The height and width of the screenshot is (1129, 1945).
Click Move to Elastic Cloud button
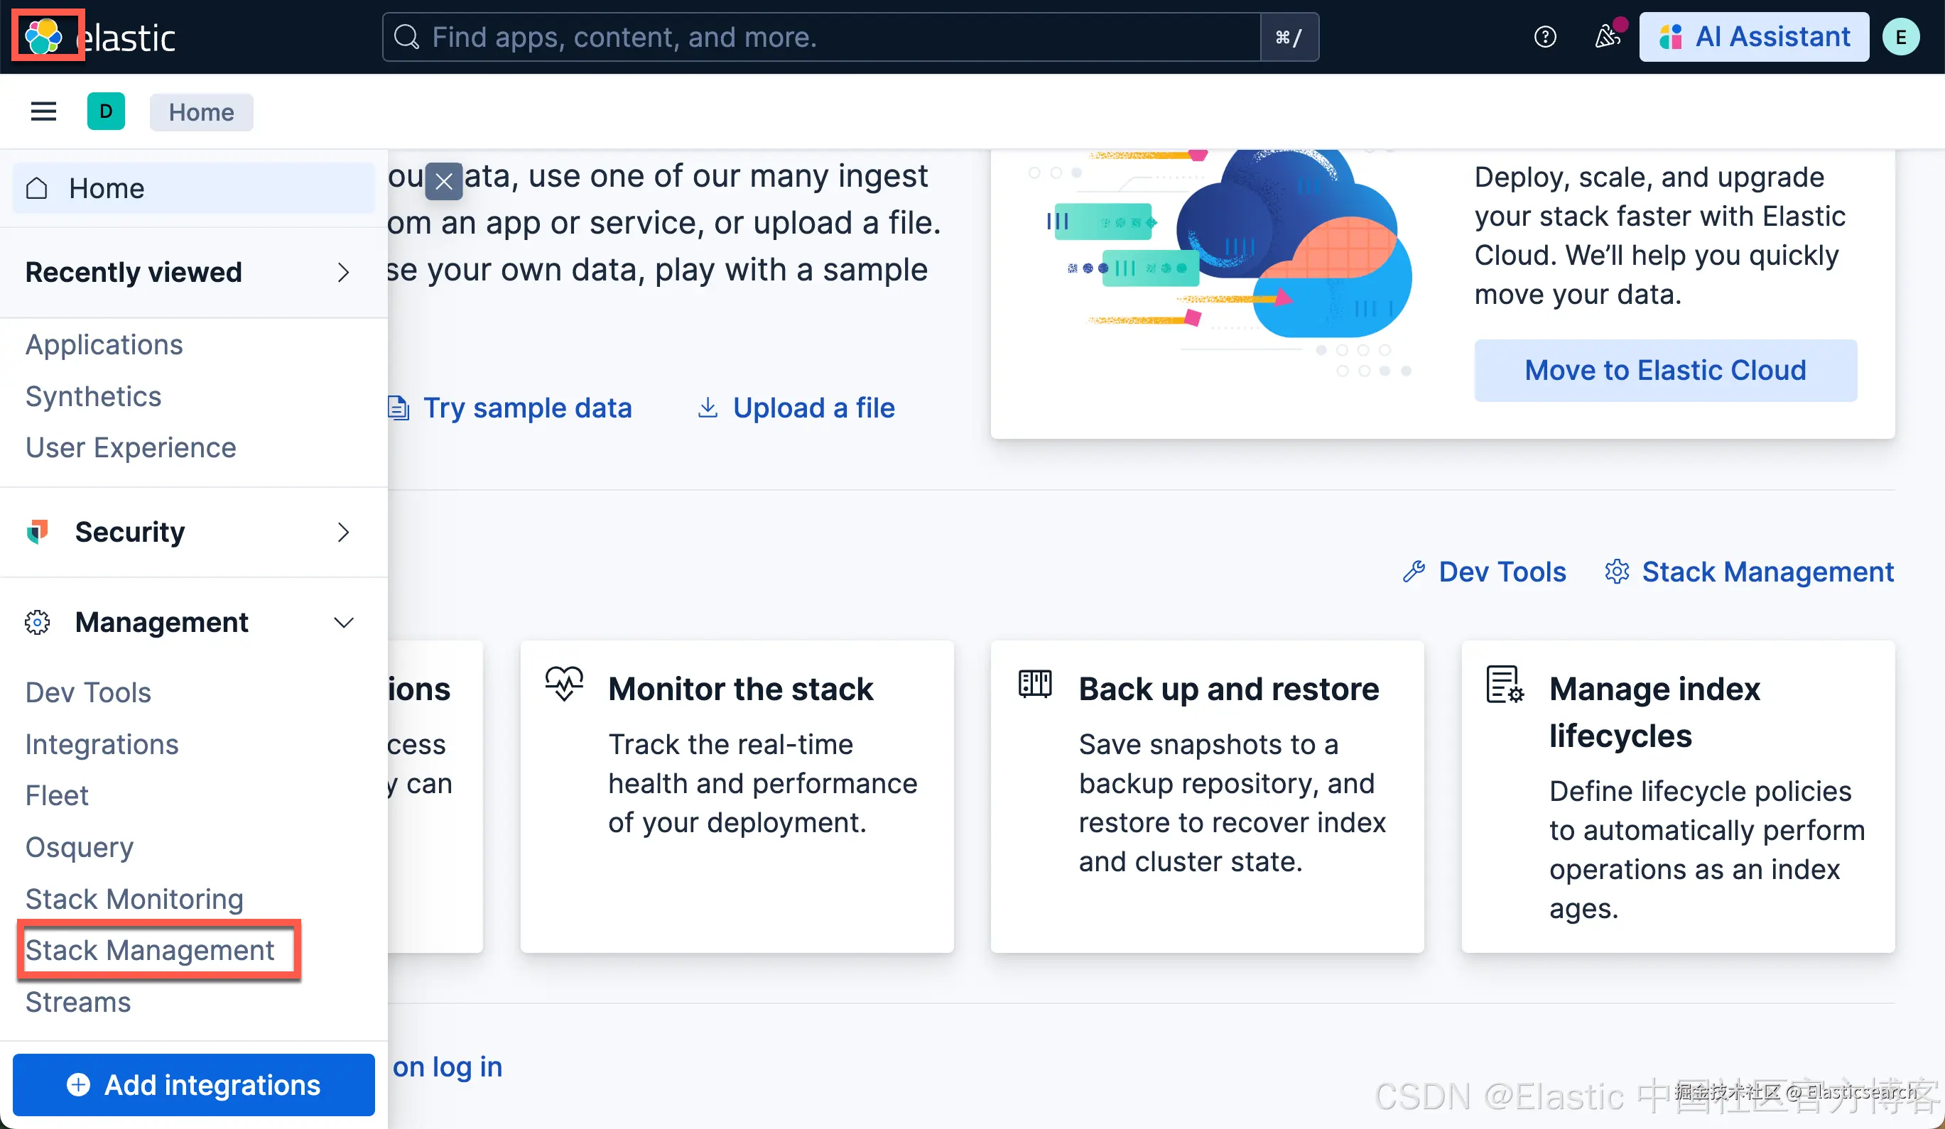pos(1665,371)
